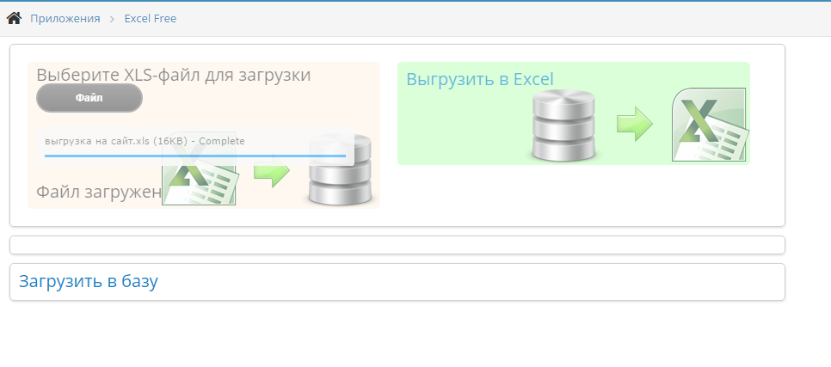Click the Выберите XLS-файл для загрузки heading
This screenshot has width=831, height=367.
[173, 75]
